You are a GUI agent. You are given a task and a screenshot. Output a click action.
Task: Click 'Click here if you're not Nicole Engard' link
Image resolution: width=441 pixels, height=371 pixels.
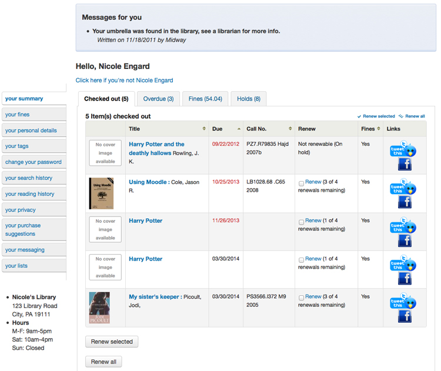[124, 80]
